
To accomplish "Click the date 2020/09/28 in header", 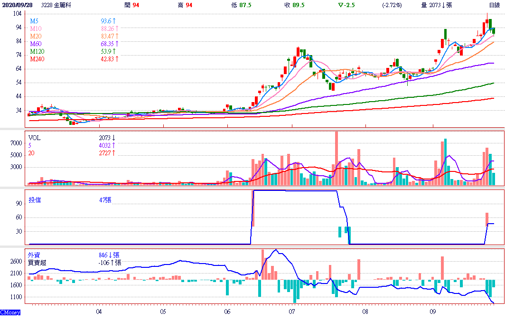I will tap(18, 5).
